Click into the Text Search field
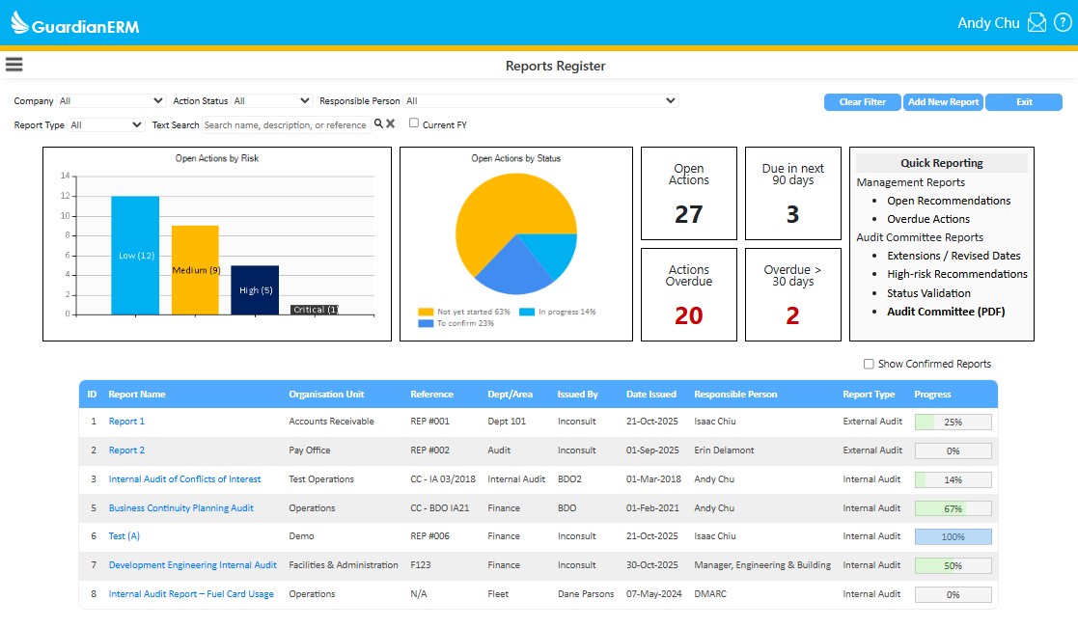Image resolution: width=1078 pixels, height=628 pixels. [x=285, y=125]
